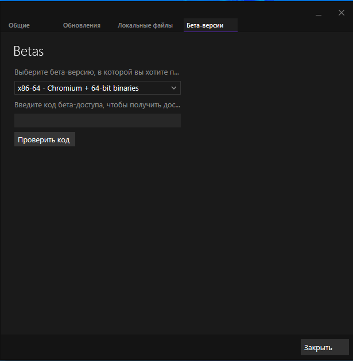Expand the beta version dropdown chevron
This screenshot has width=353, height=361.
point(174,88)
